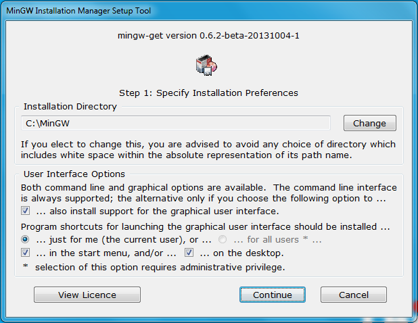Click the User Interface Options group label

click(74, 174)
